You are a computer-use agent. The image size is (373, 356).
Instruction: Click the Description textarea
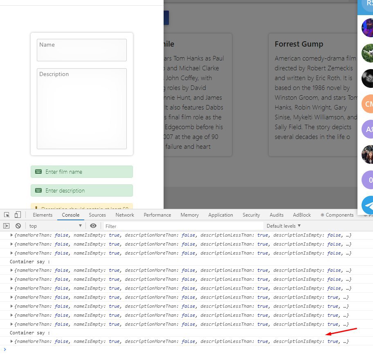tap(82, 109)
